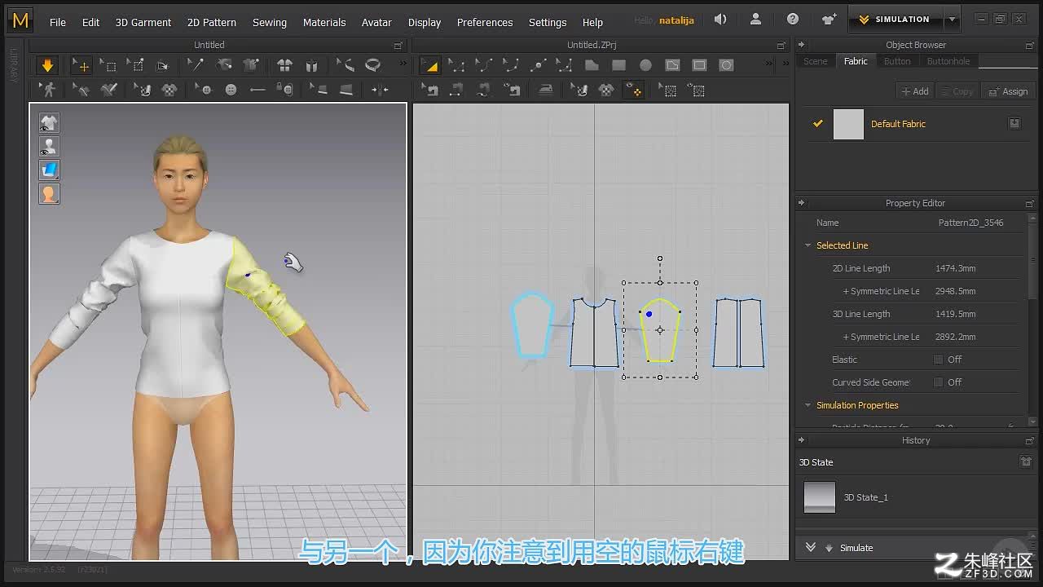Toggle the sound speaker icon

tap(720, 20)
